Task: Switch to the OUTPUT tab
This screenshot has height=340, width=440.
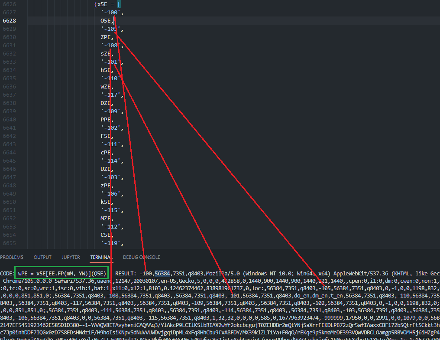Action: point(42,257)
